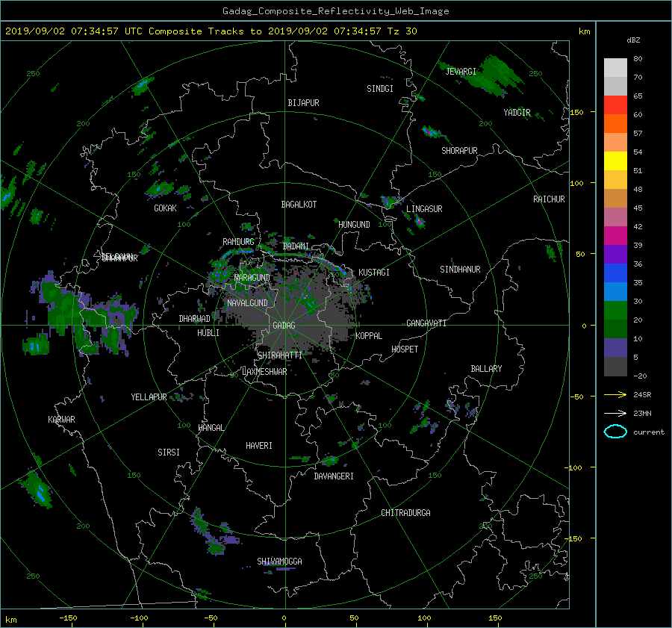Click the white 23MN arrow legend icon

[615, 413]
